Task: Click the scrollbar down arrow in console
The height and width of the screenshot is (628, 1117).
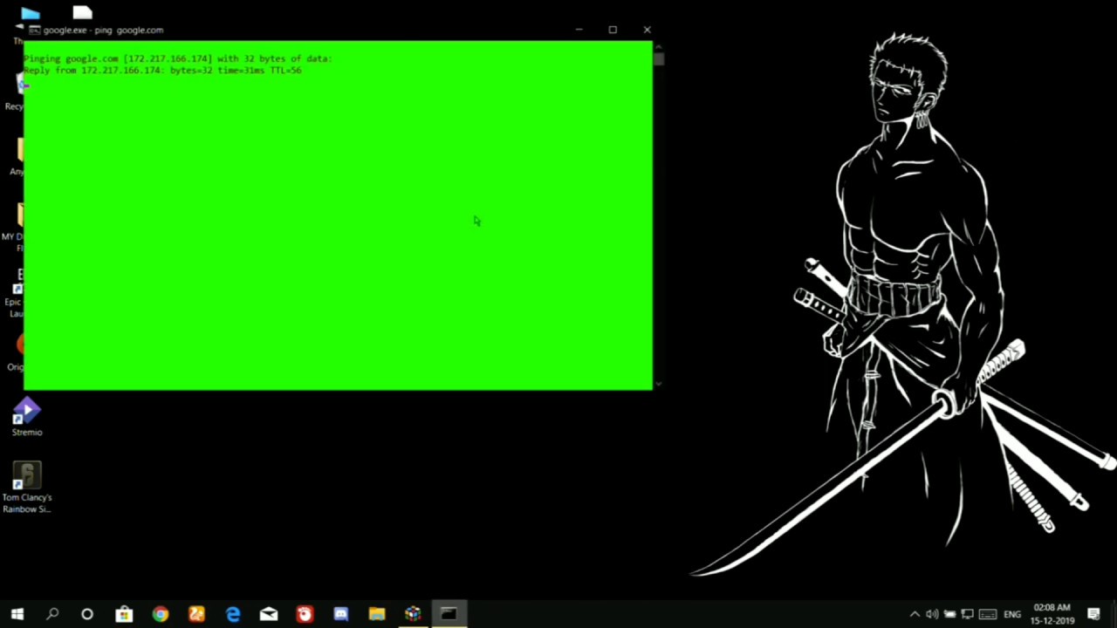Action: (659, 384)
